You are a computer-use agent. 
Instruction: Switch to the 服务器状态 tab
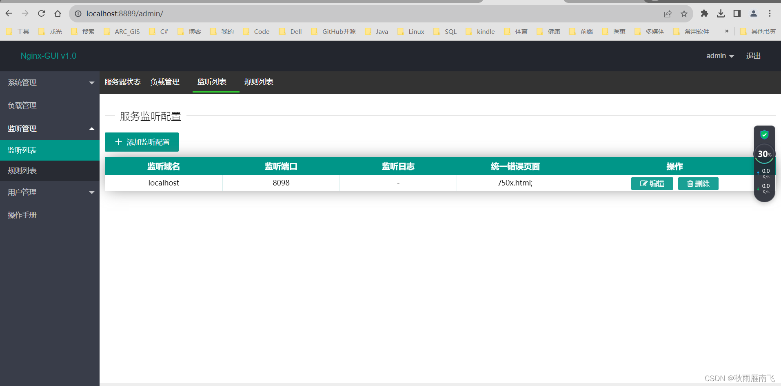click(x=122, y=82)
